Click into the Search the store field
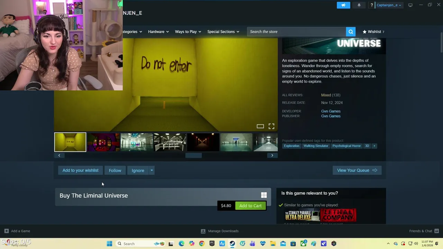This screenshot has width=443, height=249. [297, 32]
